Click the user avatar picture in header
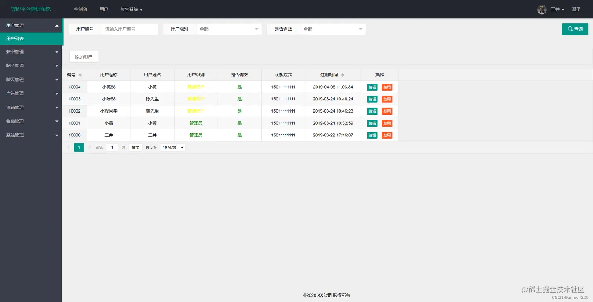 pos(542,9)
